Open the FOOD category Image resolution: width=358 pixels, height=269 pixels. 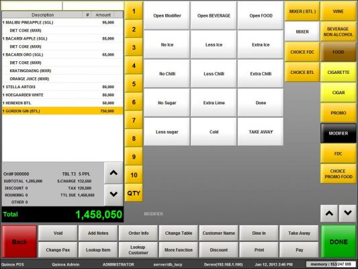(x=338, y=52)
